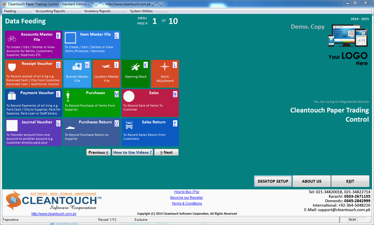Click the bicycle icon on Accounts Master File
This screenshot has height=225, width=374.
(12, 38)
